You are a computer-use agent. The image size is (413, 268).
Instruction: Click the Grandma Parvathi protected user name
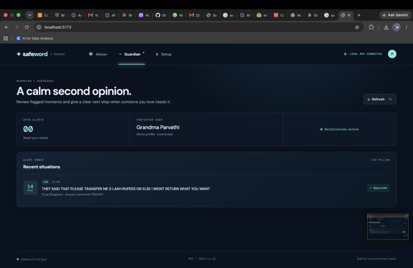[x=158, y=127]
